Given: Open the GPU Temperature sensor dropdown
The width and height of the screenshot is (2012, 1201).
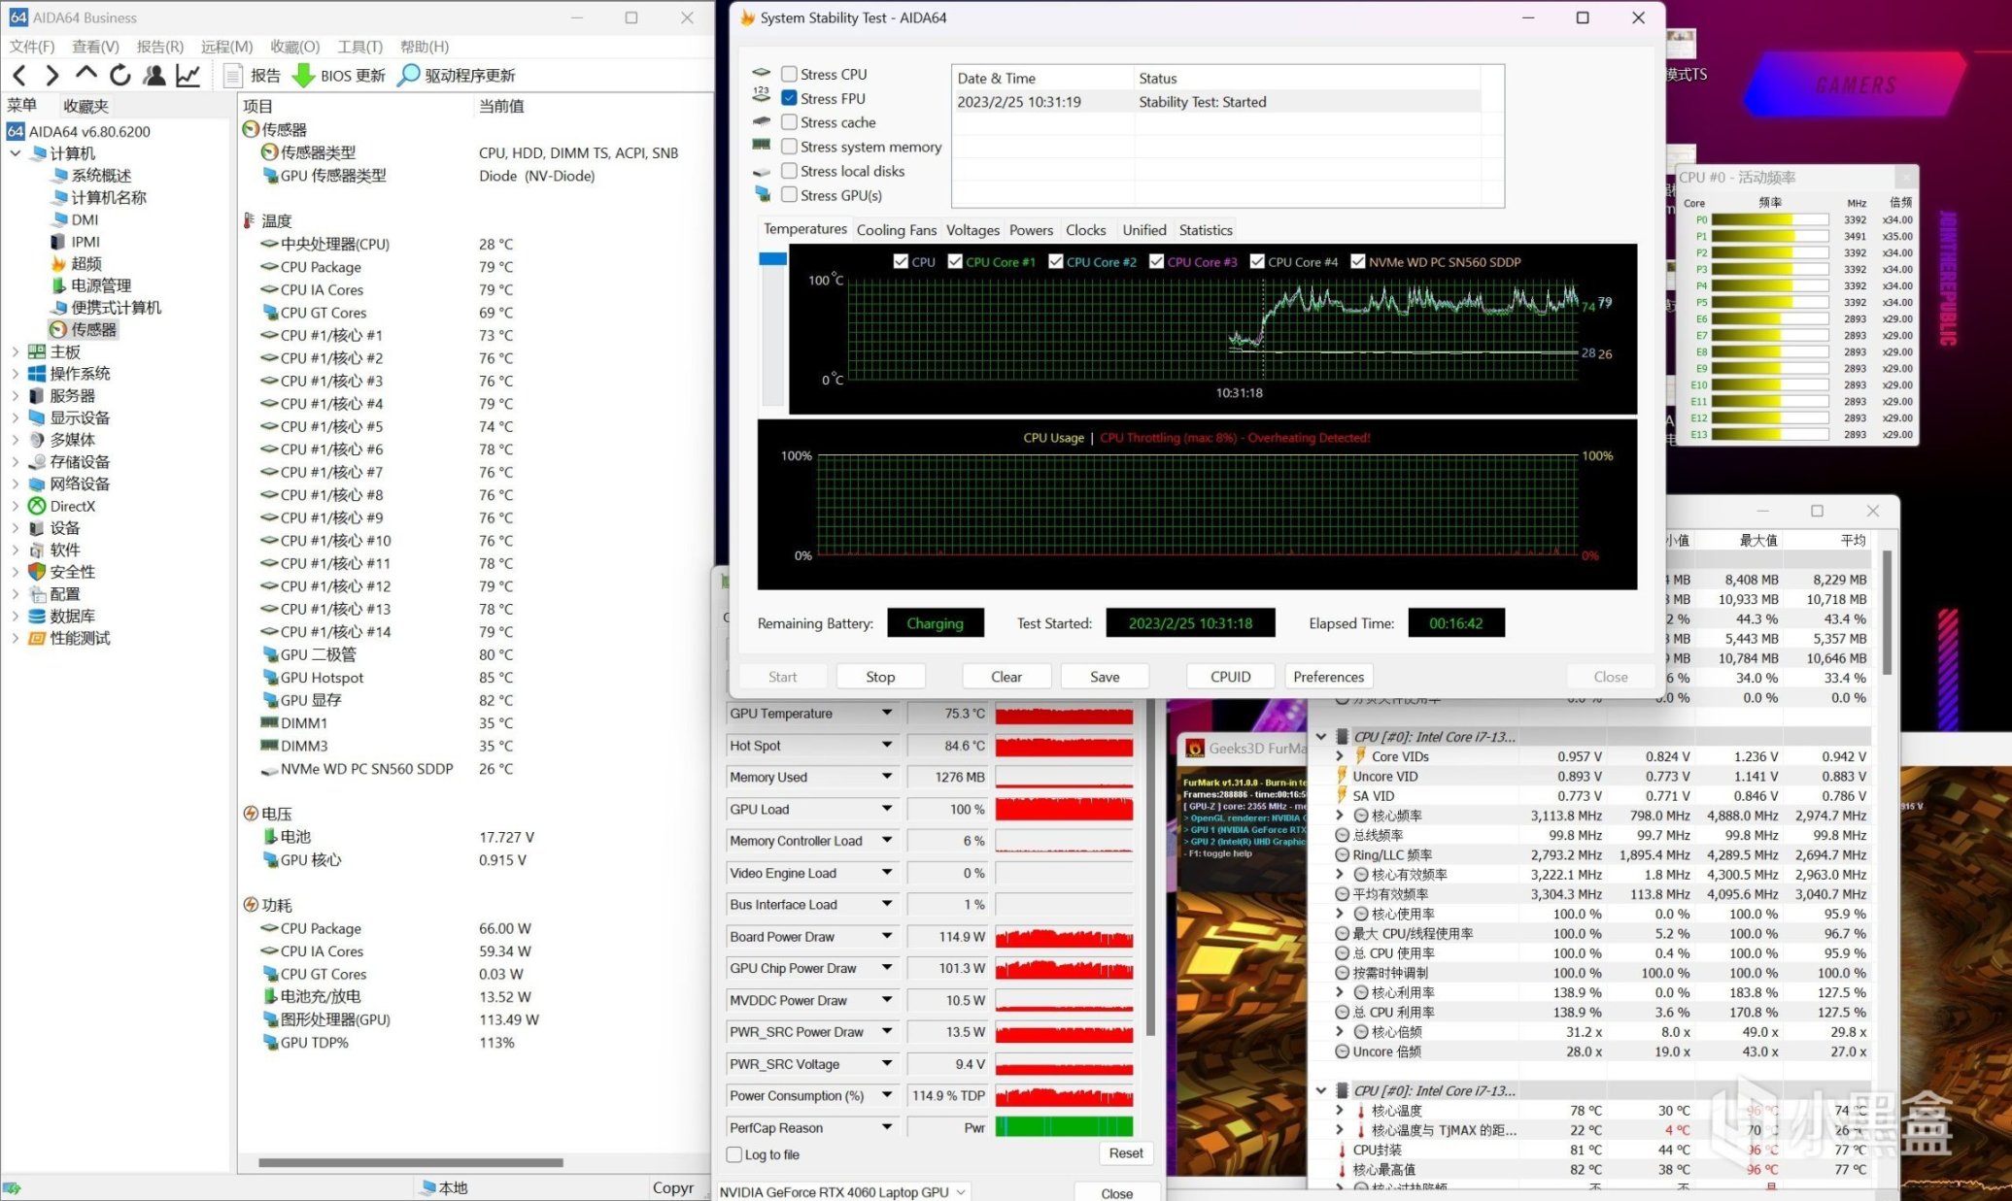Looking at the screenshot, I should coord(886,714).
